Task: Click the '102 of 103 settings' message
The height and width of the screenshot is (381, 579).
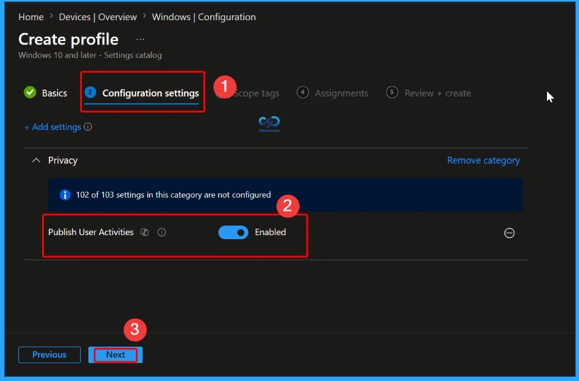Action: click(173, 195)
